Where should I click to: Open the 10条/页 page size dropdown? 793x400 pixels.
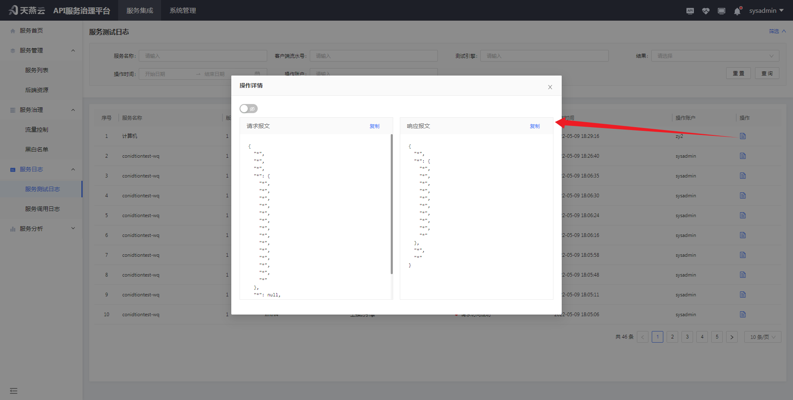[x=762, y=336]
